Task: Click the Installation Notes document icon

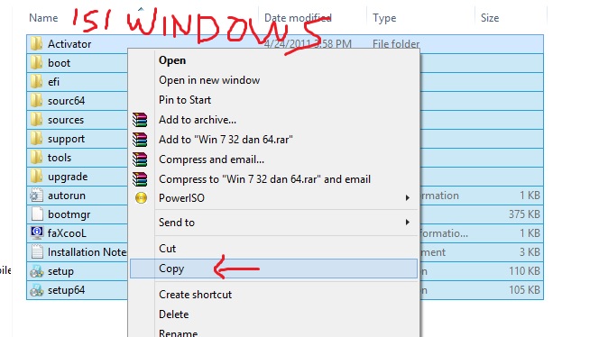Action: [36, 252]
